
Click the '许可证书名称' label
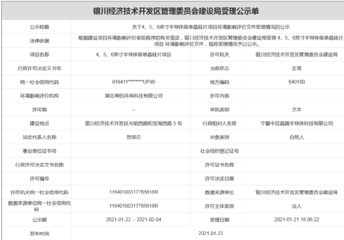pyautogui.click(x=220, y=165)
